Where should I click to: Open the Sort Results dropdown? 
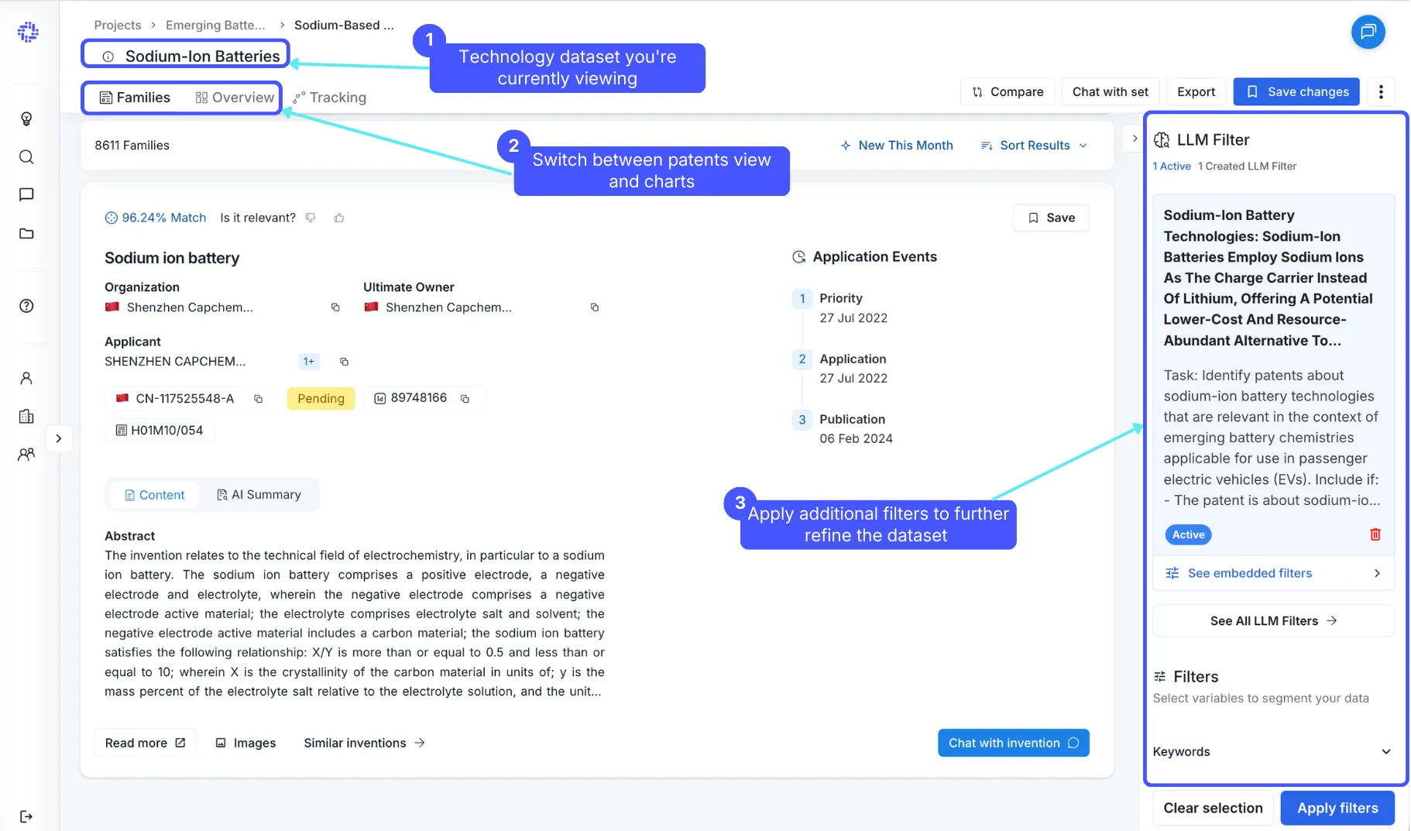coord(1034,146)
